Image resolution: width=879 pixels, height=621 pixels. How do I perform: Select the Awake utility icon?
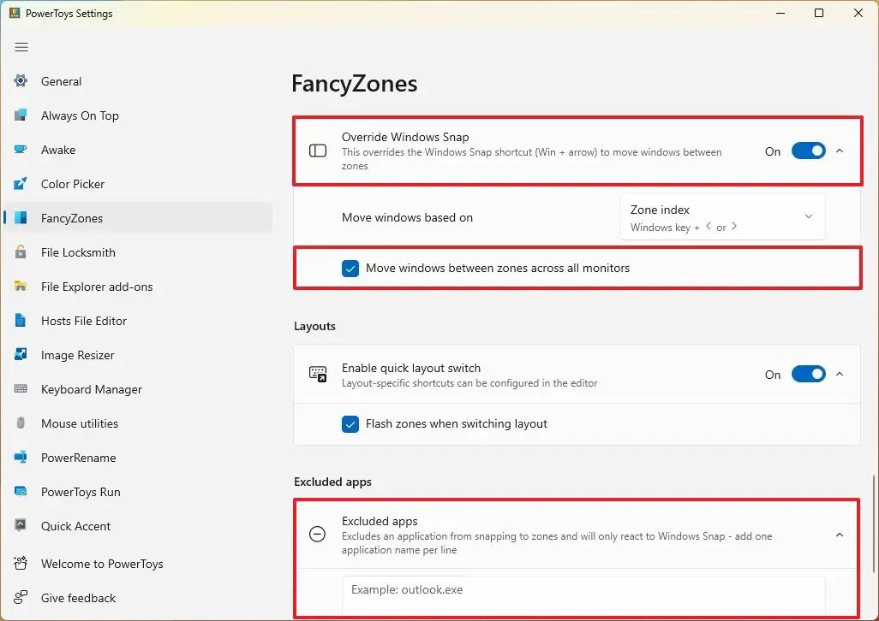click(20, 150)
